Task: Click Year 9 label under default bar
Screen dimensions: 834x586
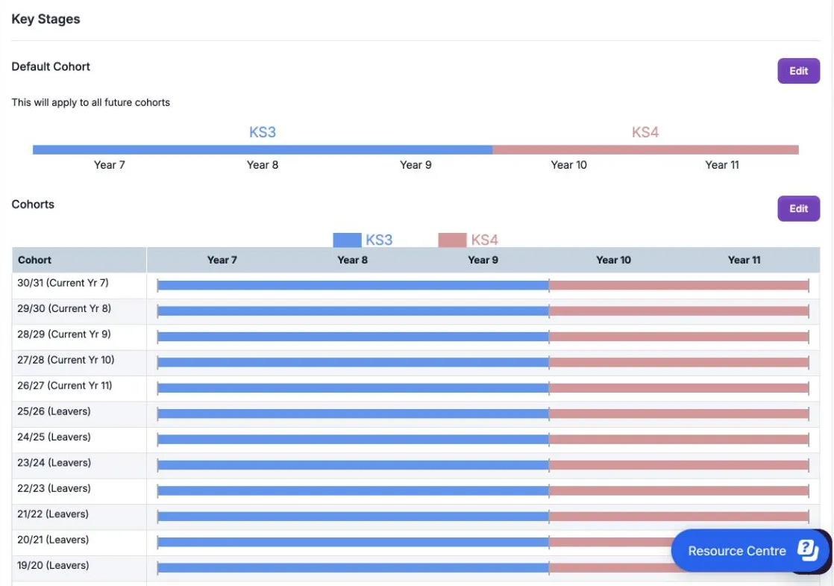Action: click(416, 165)
